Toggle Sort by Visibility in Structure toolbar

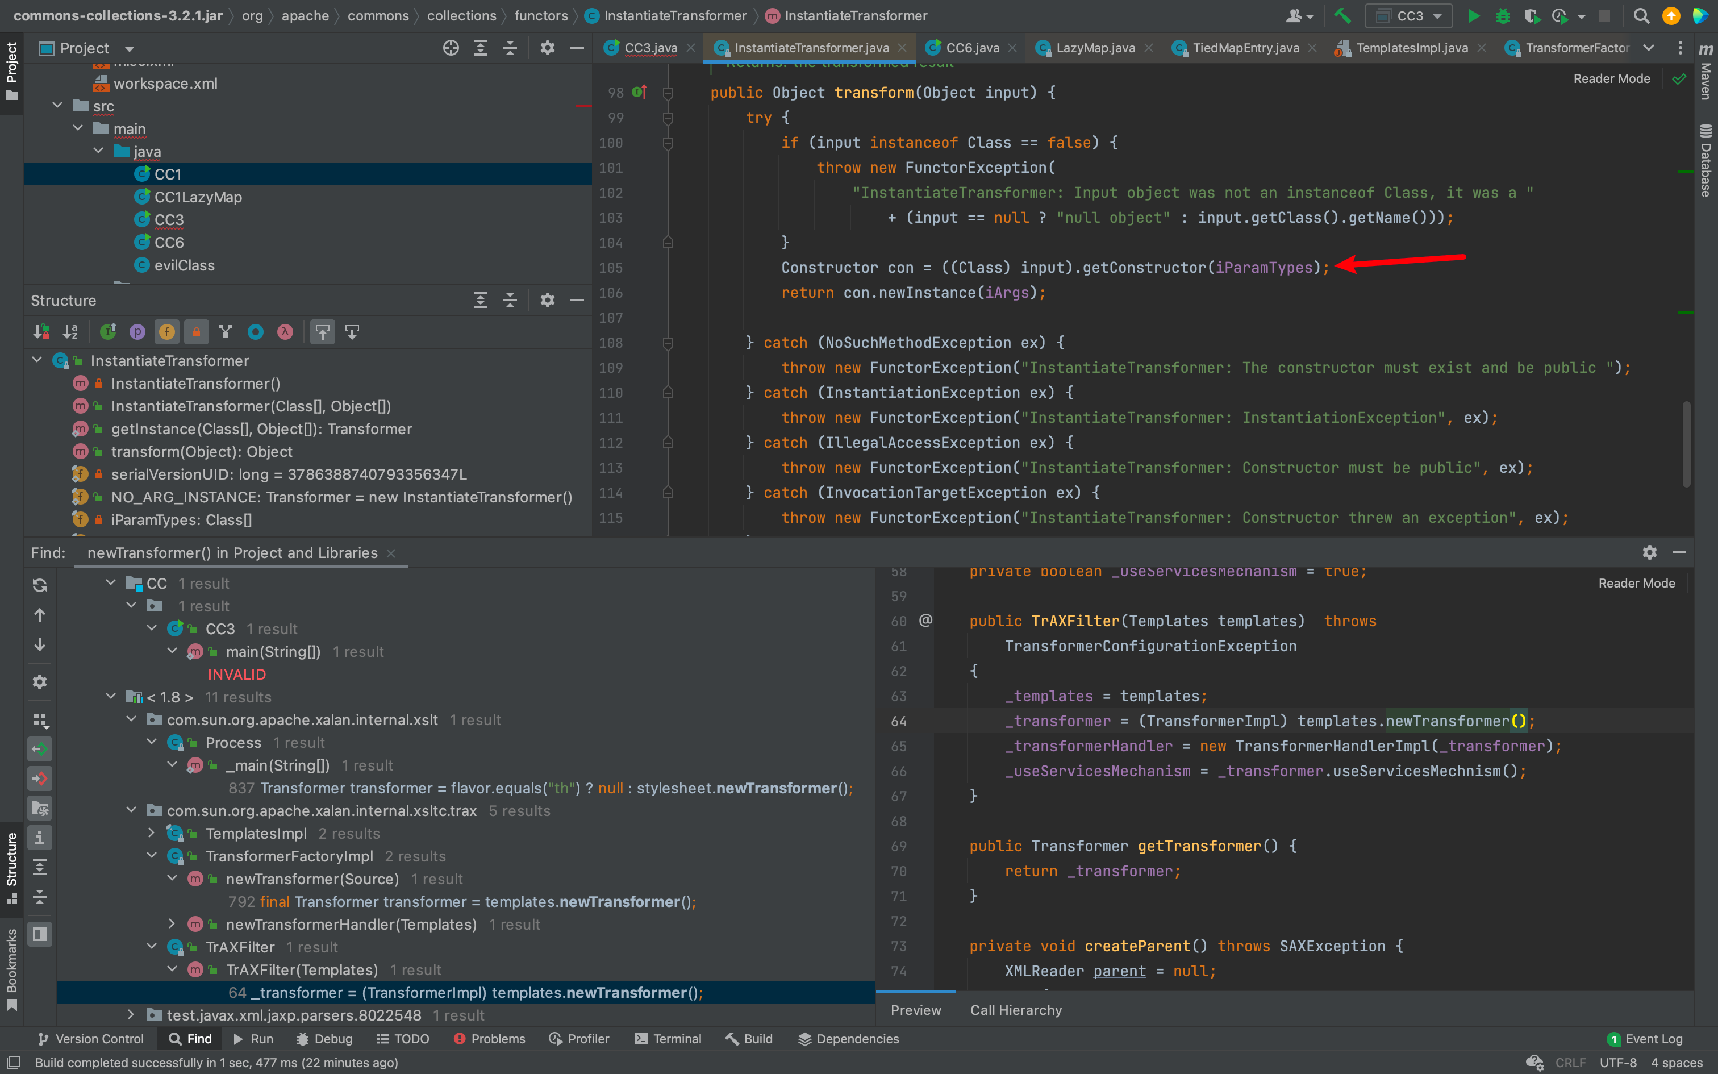tap(41, 332)
